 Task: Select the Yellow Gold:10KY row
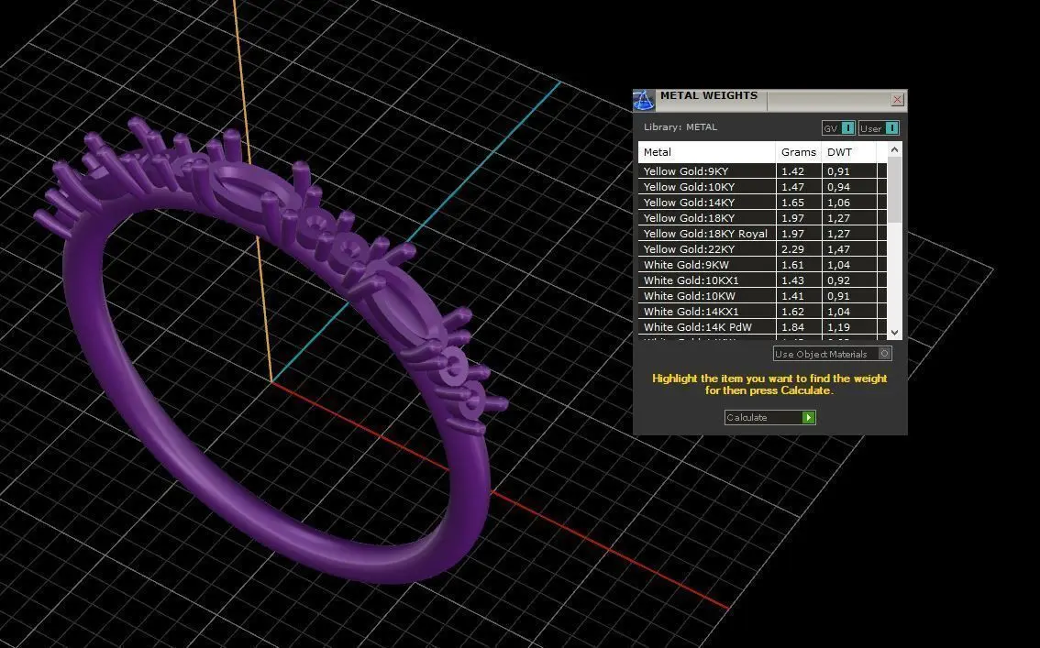click(762, 187)
